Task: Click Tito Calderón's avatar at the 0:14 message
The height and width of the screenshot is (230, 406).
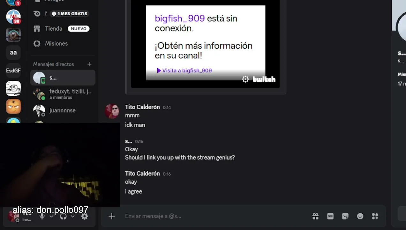Action: pyautogui.click(x=112, y=111)
